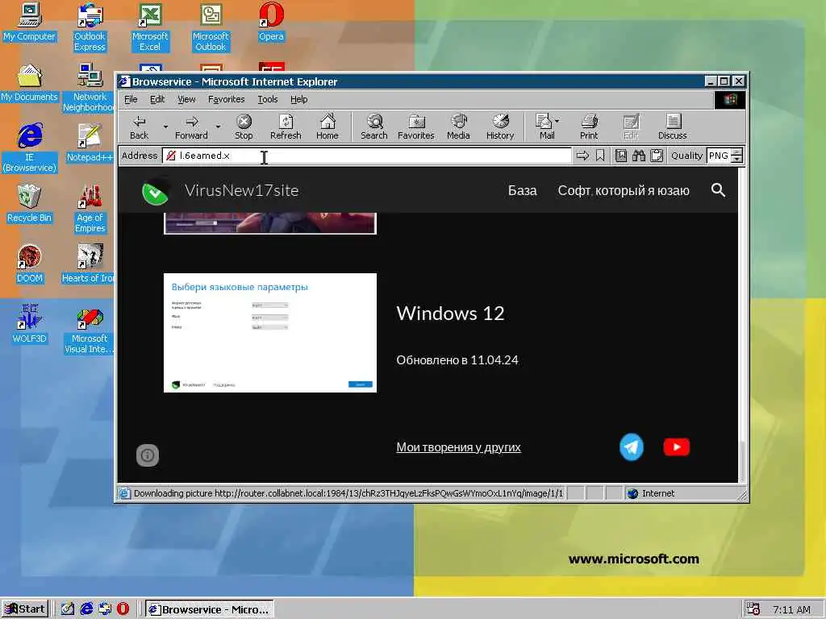826x619 pixels.
Task: Click the browser vertical scrollbar
Action: coord(742,325)
